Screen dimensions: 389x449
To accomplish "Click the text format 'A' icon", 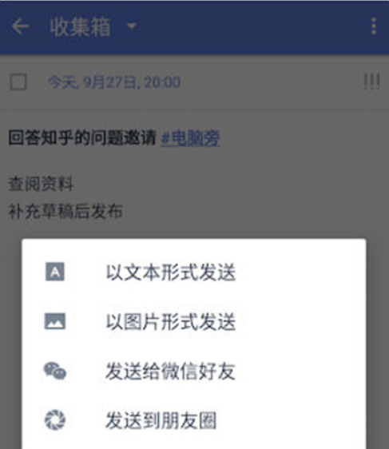I will 55,272.
